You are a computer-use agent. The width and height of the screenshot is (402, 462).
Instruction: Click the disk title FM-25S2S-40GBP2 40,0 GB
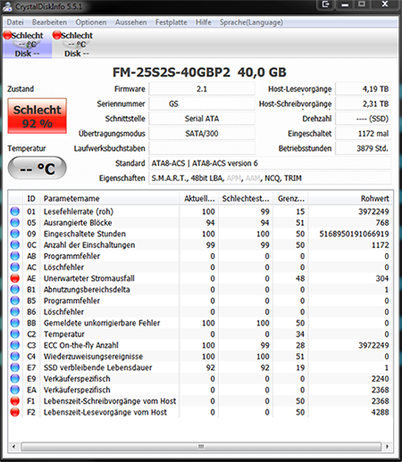199,72
